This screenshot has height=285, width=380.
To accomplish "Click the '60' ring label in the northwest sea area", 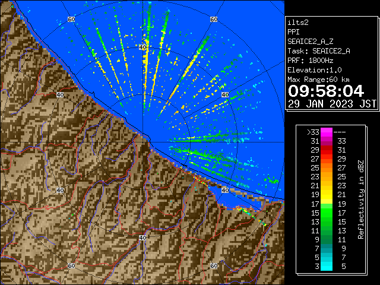I will [x=71, y=19].
